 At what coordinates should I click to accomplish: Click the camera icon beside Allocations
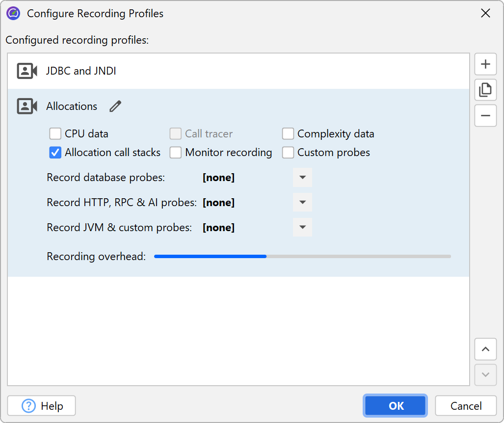(27, 106)
